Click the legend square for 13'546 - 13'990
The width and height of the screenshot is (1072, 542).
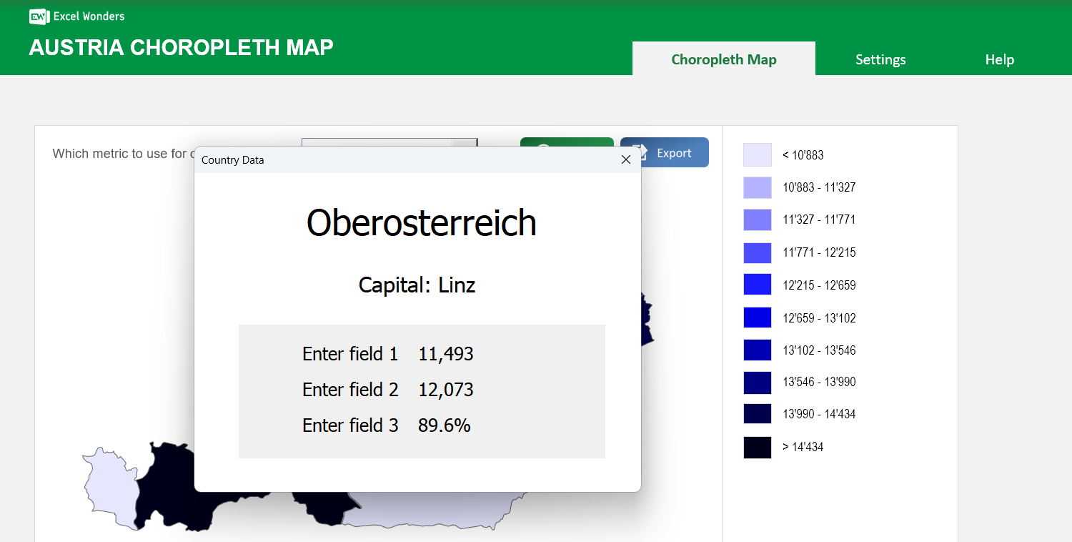click(x=757, y=382)
